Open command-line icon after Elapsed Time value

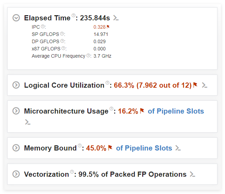(116, 18)
